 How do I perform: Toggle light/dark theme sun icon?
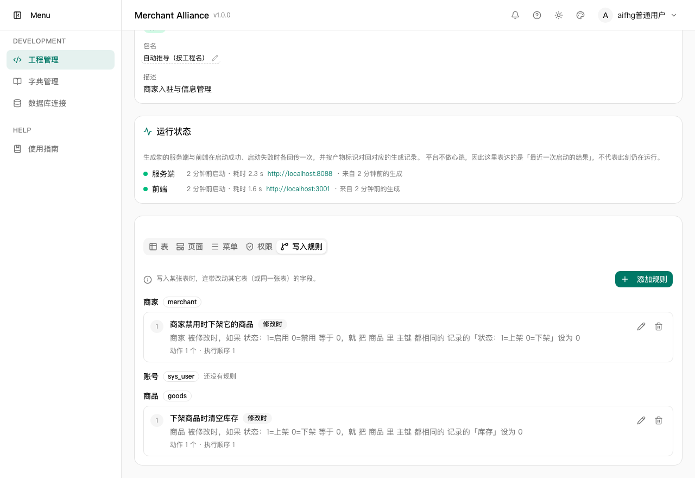pos(559,15)
